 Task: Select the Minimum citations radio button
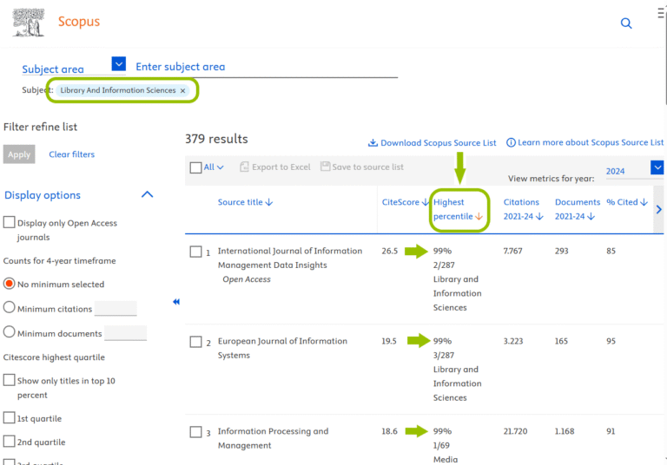click(10, 307)
